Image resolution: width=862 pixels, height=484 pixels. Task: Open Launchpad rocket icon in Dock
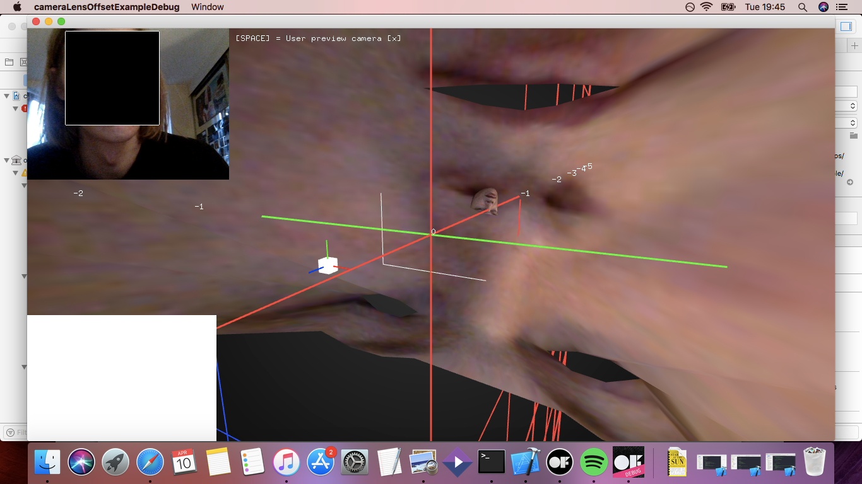tap(115, 463)
